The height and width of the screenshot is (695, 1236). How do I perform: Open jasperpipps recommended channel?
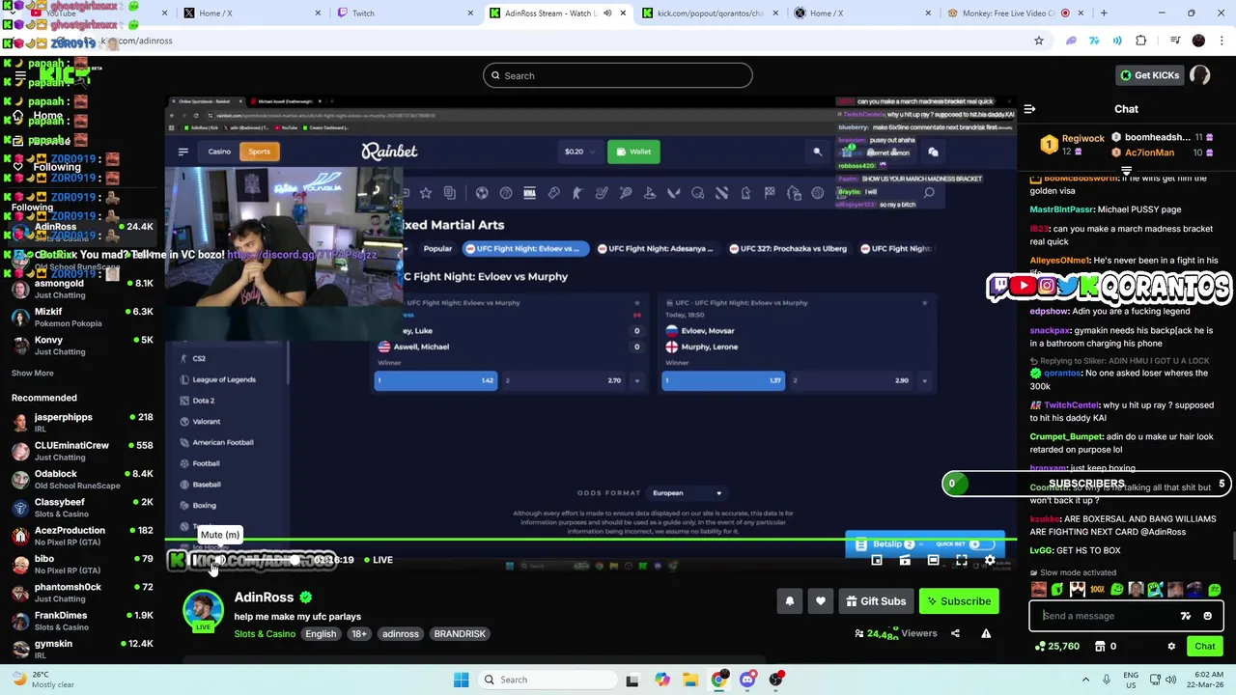[x=82, y=423]
